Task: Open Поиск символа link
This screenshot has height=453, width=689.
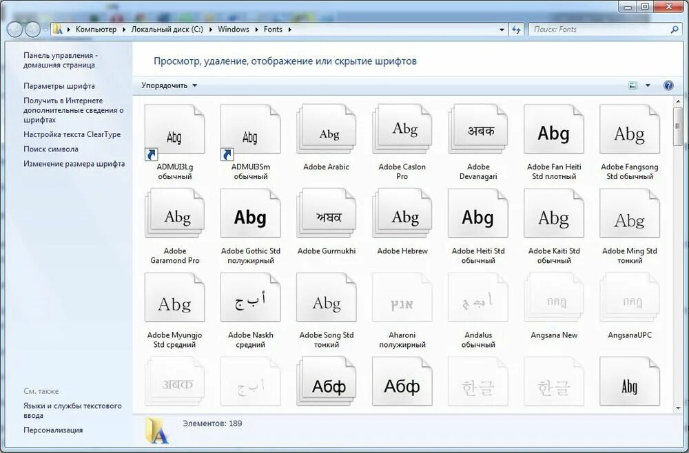Action: pyautogui.click(x=50, y=149)
